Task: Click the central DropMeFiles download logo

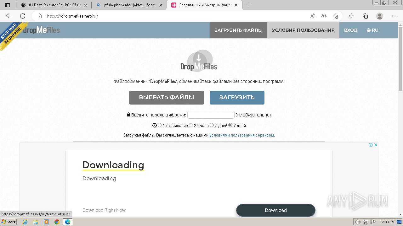Action: (x=199, y=61)
